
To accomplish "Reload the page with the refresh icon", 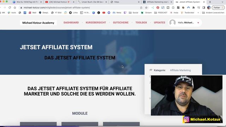I will coord(10,8).
